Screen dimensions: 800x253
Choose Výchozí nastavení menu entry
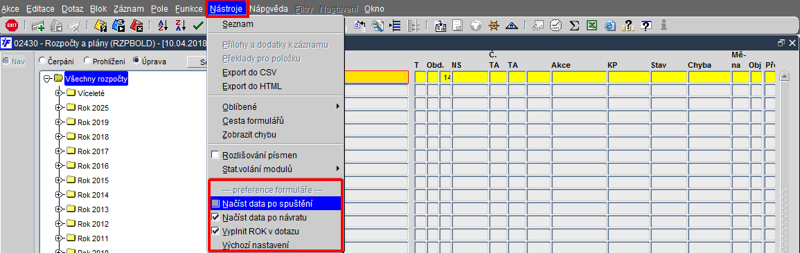click(x=276, y=245)
